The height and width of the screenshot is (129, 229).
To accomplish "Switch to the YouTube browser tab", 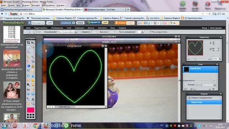I will point(104,10).
